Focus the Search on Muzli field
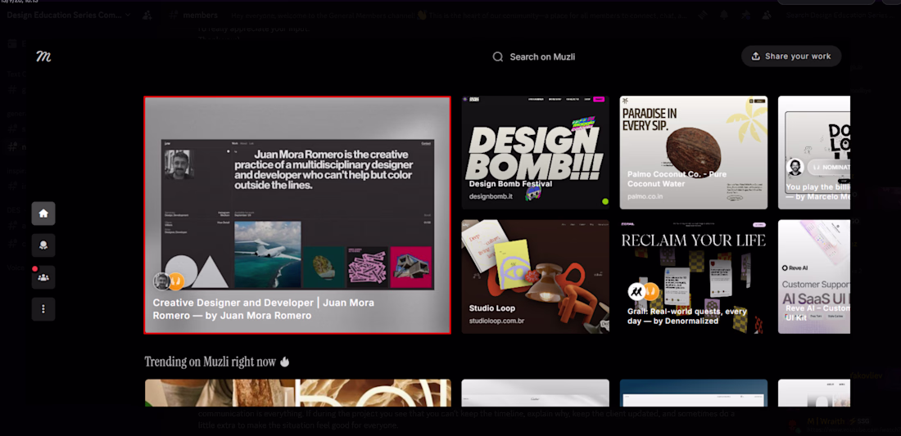 (x=533, y=56)
